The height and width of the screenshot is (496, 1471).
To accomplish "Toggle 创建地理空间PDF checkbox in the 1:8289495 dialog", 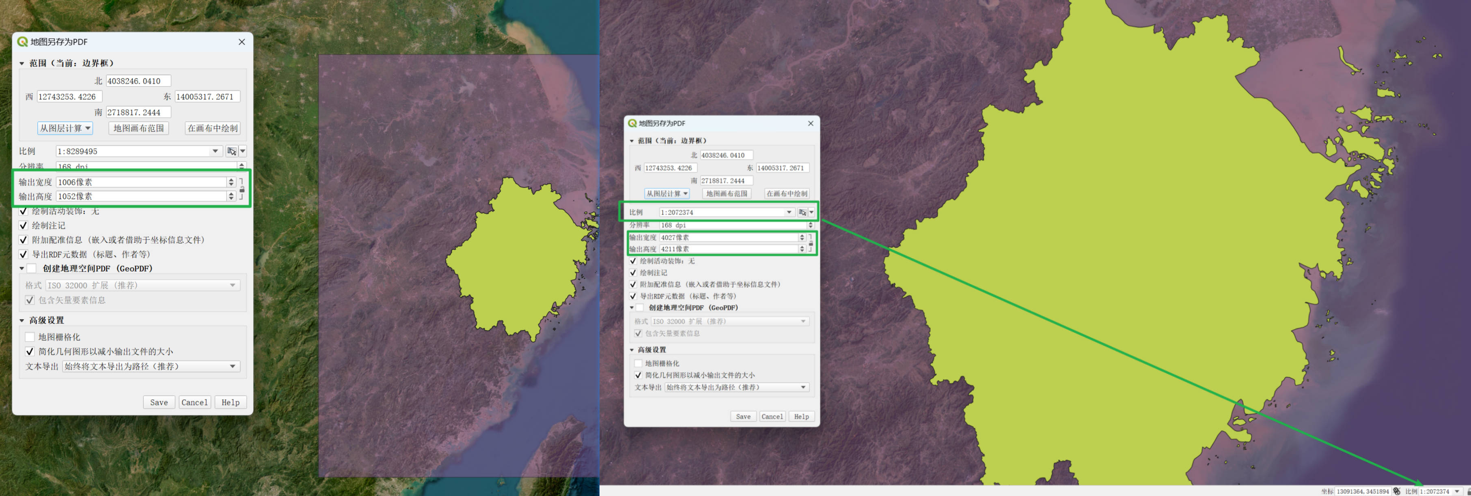I will (32, 268).
